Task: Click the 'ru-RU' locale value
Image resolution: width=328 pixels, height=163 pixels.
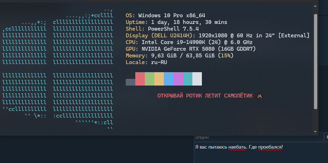Action: (159, 62)
